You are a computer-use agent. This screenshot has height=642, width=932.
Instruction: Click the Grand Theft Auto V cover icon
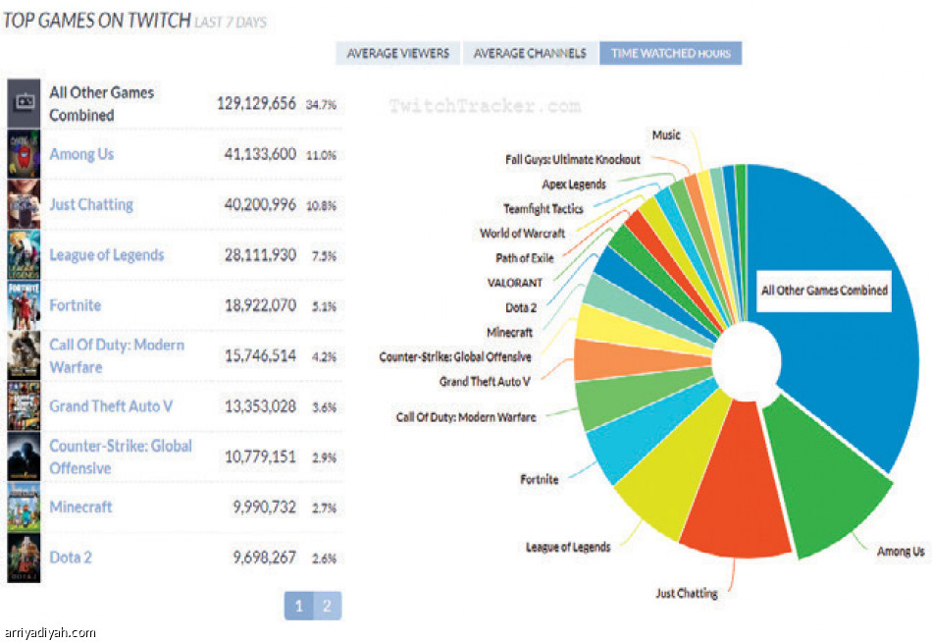24,406
